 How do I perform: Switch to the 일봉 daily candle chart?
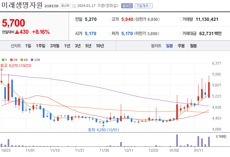(169, 46)
